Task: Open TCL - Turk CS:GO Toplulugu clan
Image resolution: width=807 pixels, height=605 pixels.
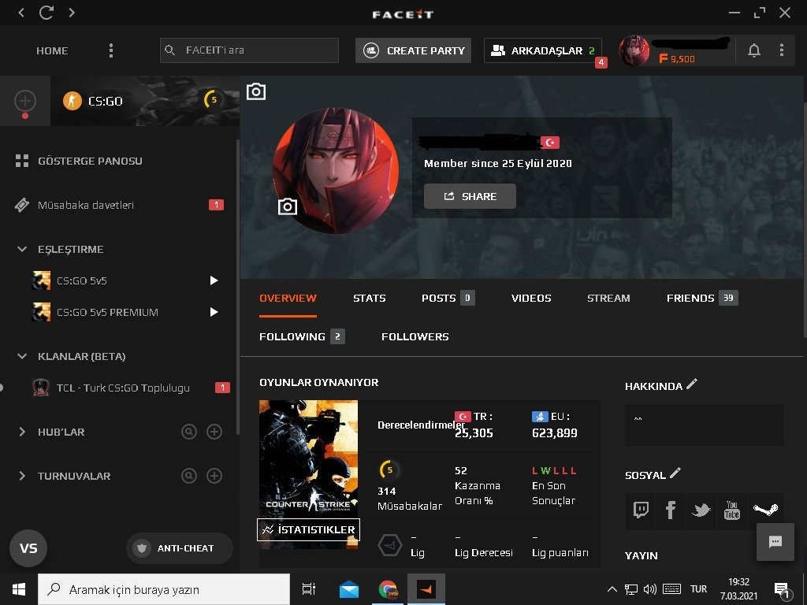Action: (x=110, y=388)
